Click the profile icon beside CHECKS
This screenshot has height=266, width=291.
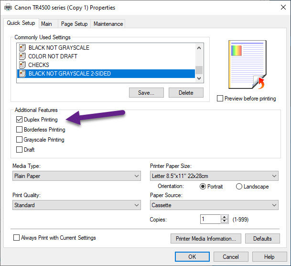coord(22,65)
